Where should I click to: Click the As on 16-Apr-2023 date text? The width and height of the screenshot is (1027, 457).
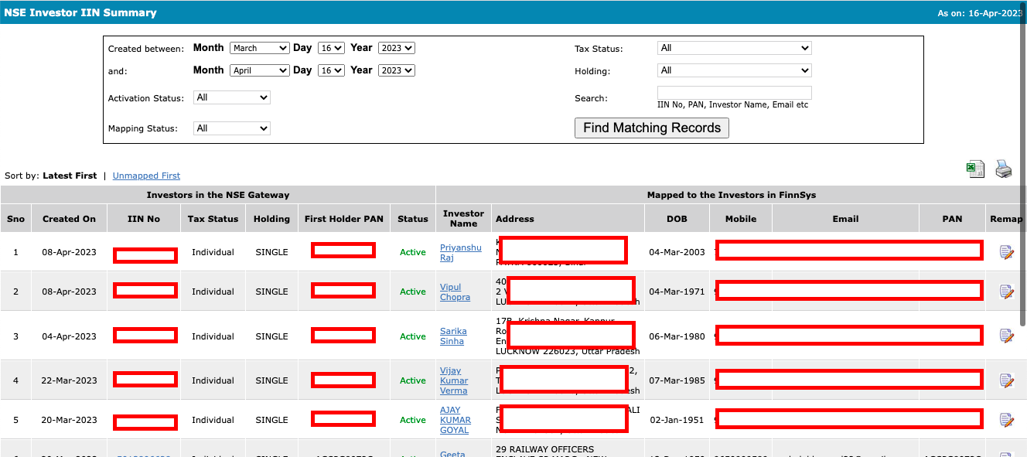pos(980,13)
